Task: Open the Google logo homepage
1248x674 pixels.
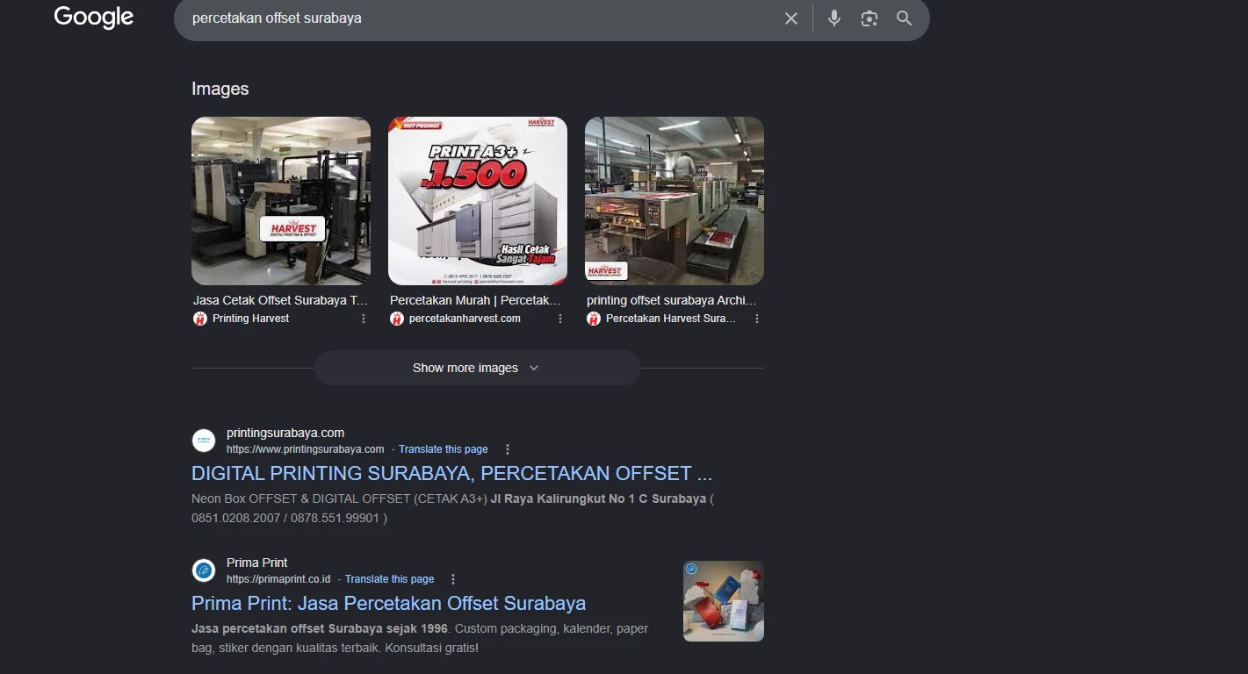Action: click(x=94, y=18)
